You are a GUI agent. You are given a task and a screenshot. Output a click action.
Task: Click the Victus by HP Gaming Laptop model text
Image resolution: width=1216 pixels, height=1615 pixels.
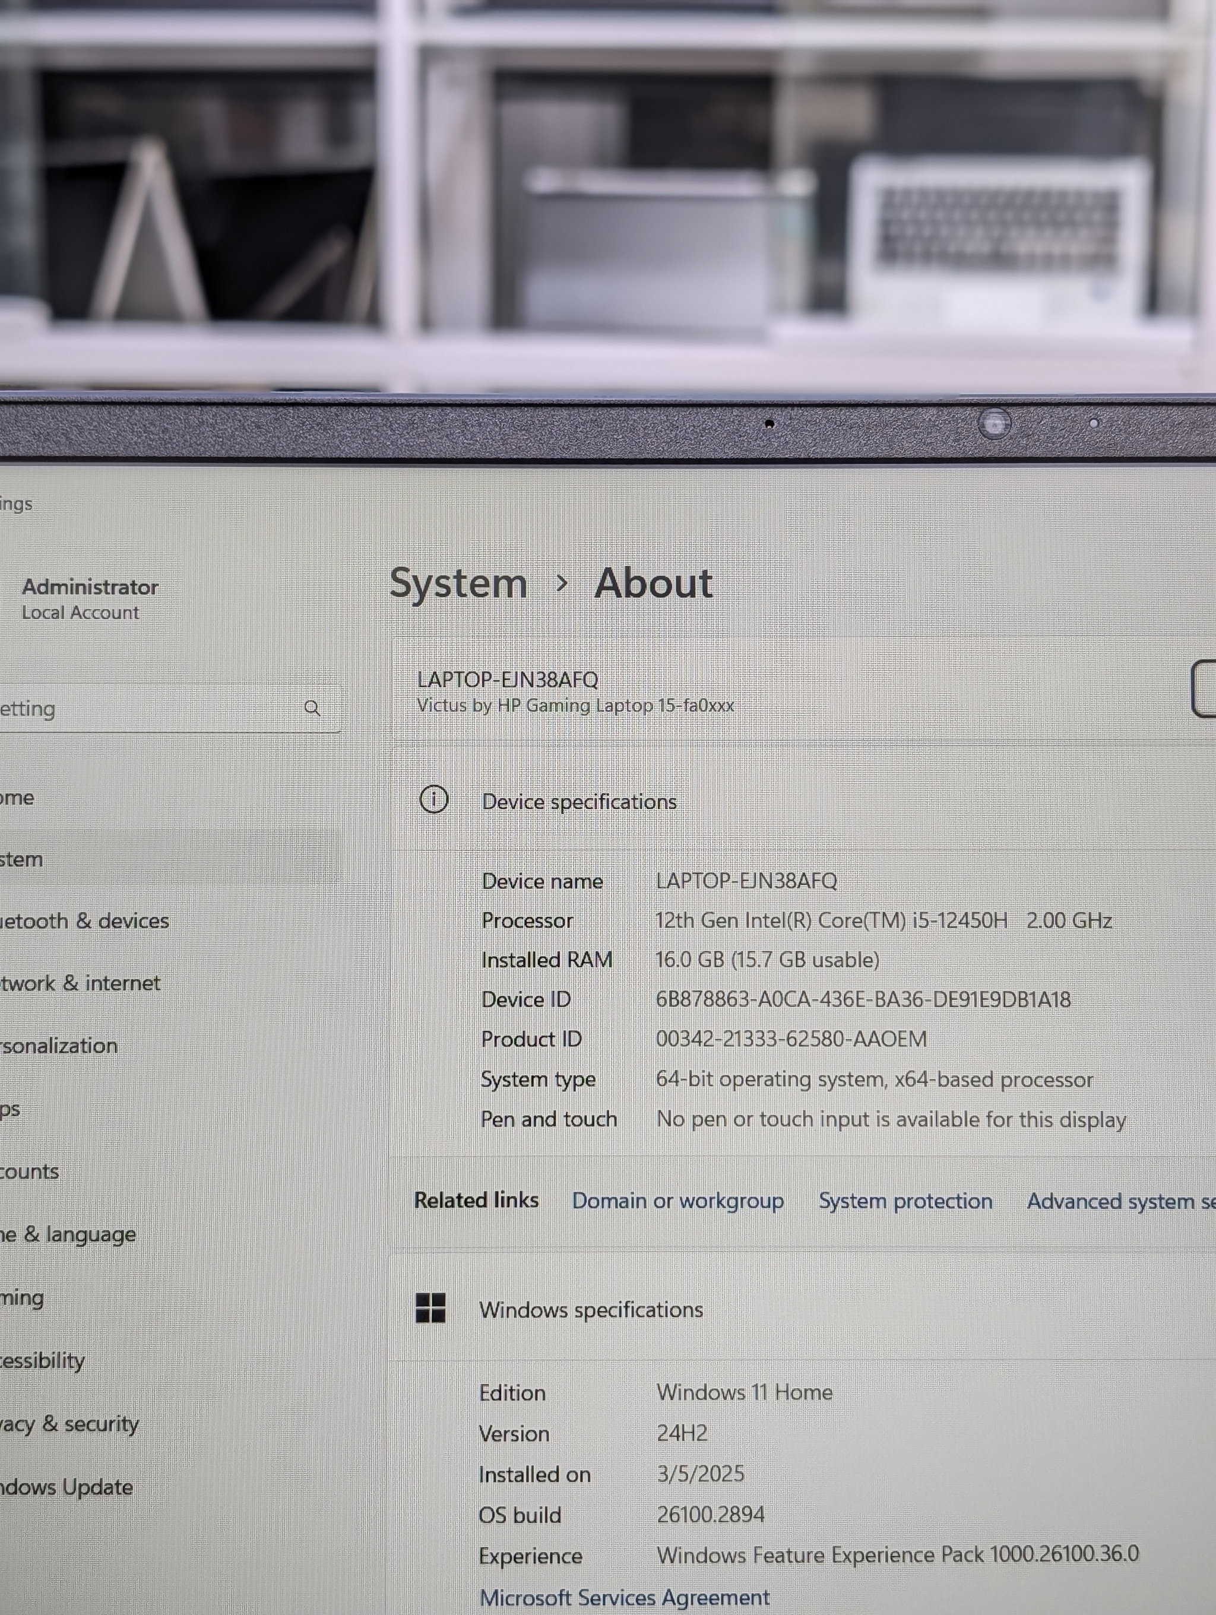(575, 705)
